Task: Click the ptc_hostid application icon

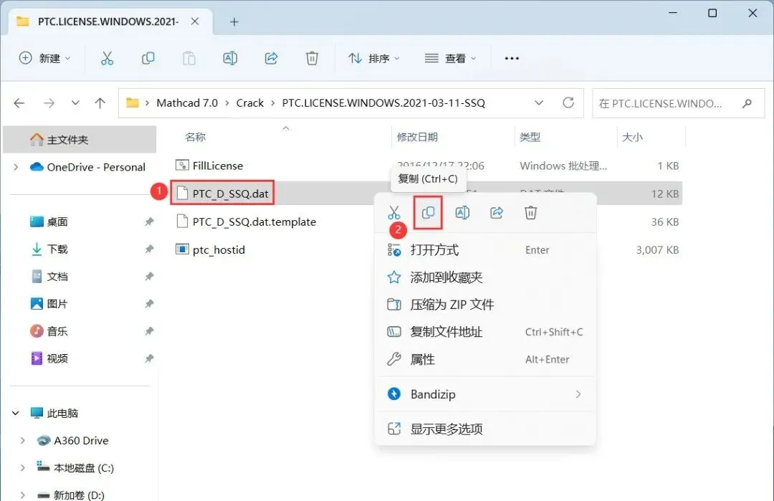Action: [182, 249]
